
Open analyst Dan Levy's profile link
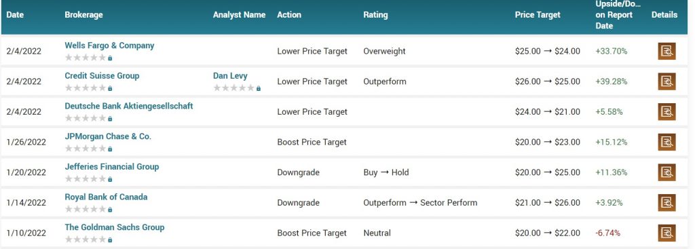pyautogui.click(x=230, y=76)
